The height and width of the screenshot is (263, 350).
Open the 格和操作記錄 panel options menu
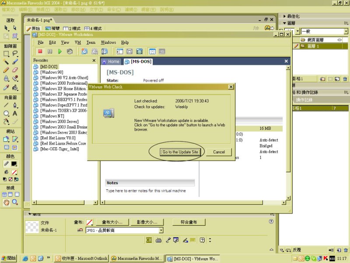(x=346, y=92)
